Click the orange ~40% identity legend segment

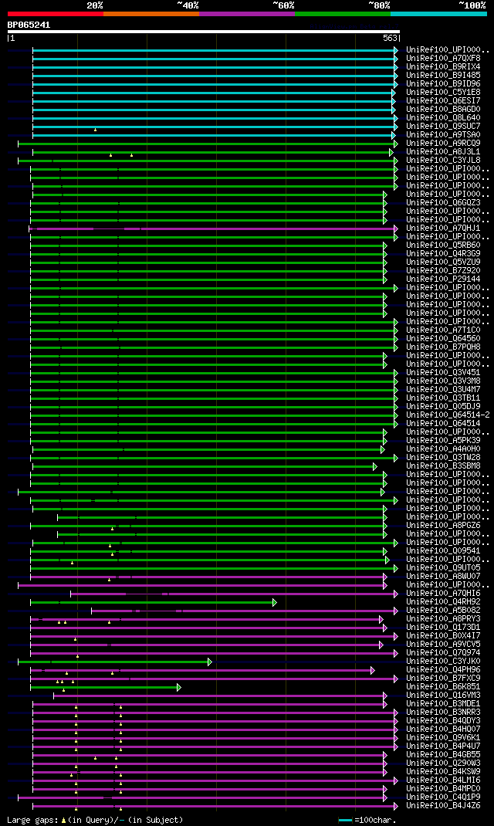[151, 14]
